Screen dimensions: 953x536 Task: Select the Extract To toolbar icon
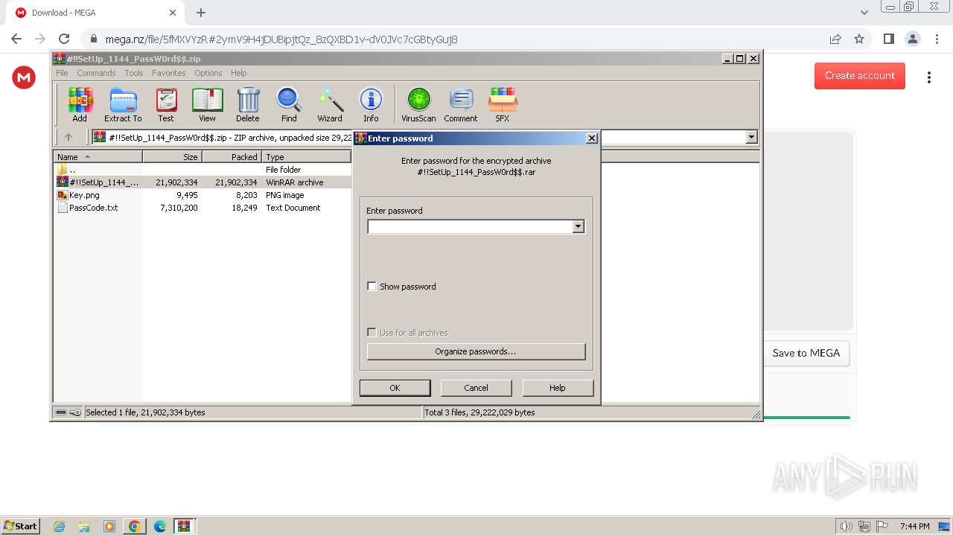pos(123,104)
